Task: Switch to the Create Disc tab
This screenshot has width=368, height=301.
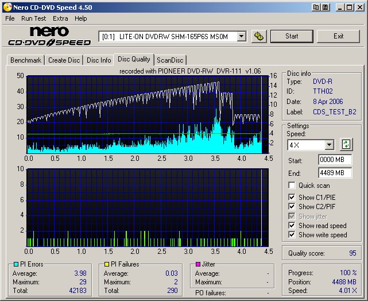Action: [x=64, y=60]
